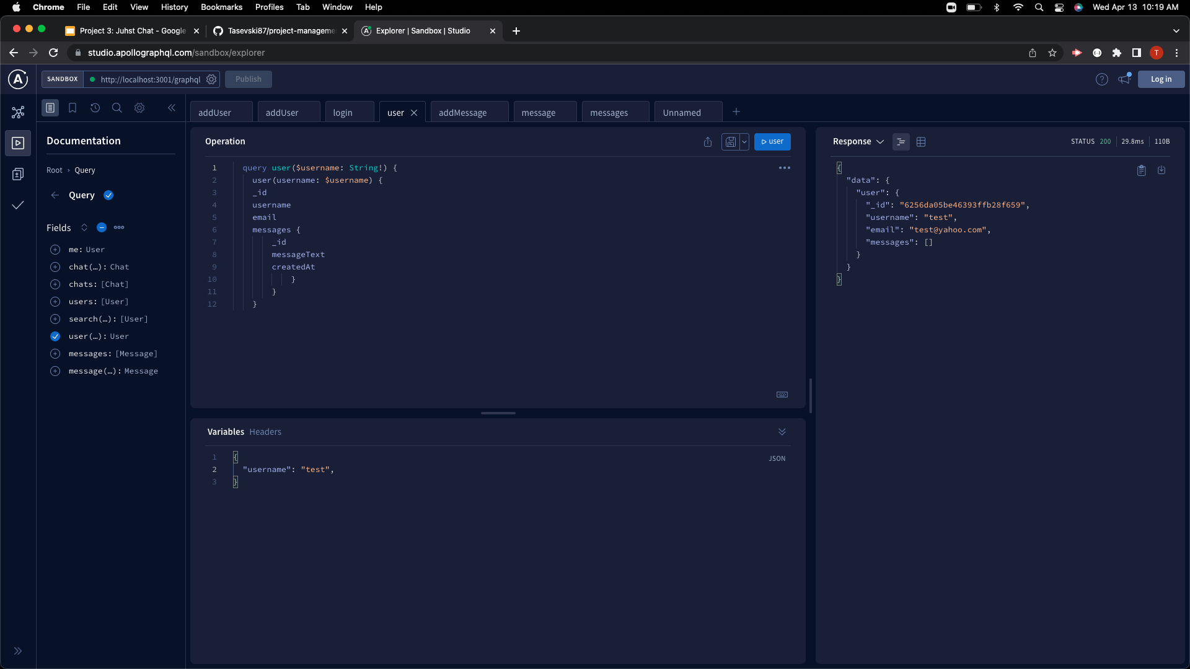Share the operation via export icon
The height and width of the screenshot is (669, 1190).
(708, 142)
